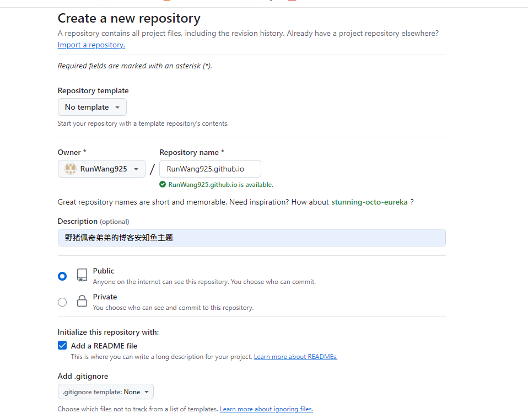This screenshot has width=528, height=413.
Task: Select the Private visibility radio button
Action: coord(62,302)
